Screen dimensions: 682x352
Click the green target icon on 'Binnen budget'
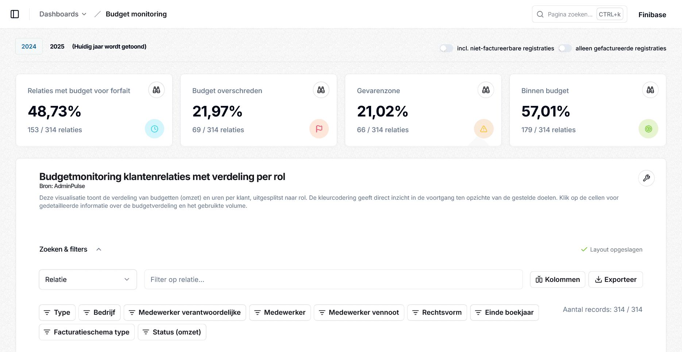coord(648,129)
